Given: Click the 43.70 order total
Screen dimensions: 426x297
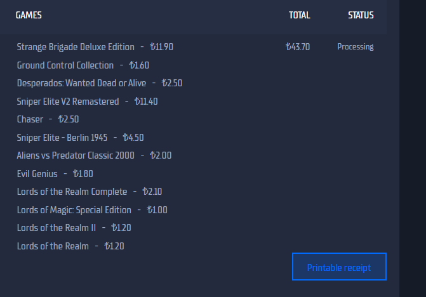Looking at the screenshot, I should tap(298, 47).
